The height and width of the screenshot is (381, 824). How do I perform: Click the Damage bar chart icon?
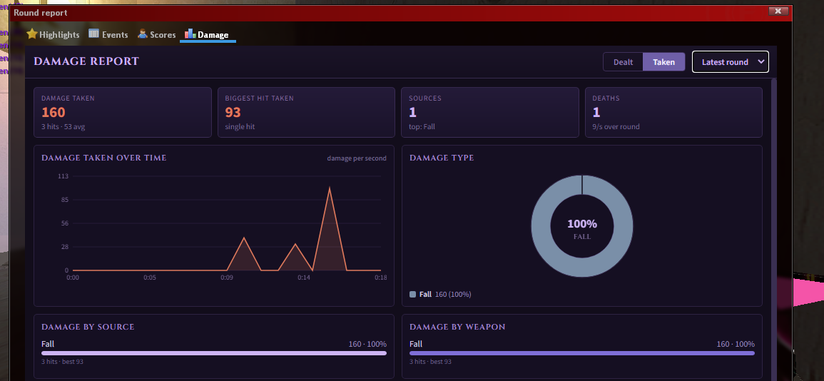(190, 34)
